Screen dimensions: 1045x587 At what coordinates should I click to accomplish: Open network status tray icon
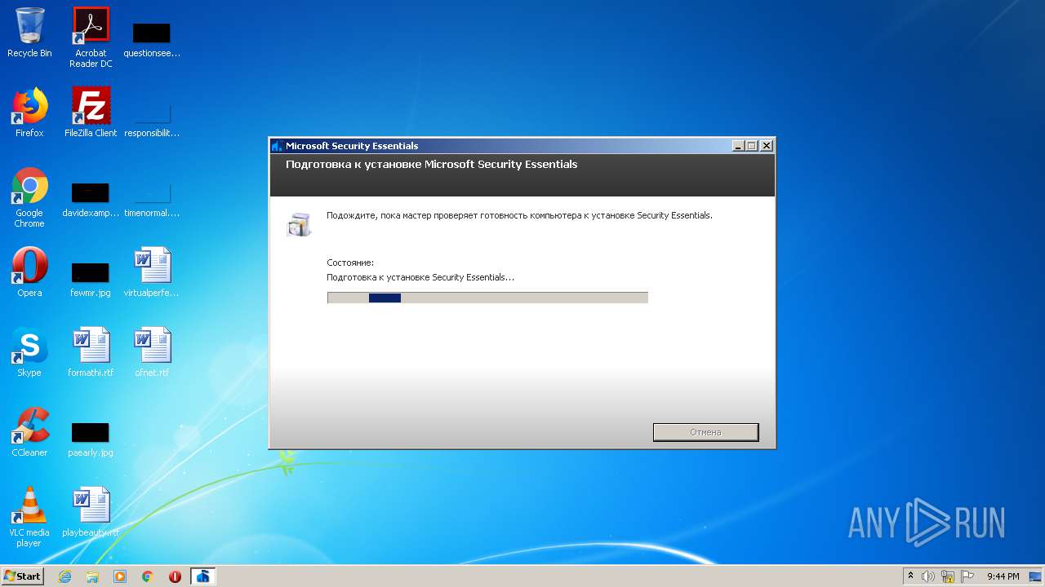click(948, 576)
